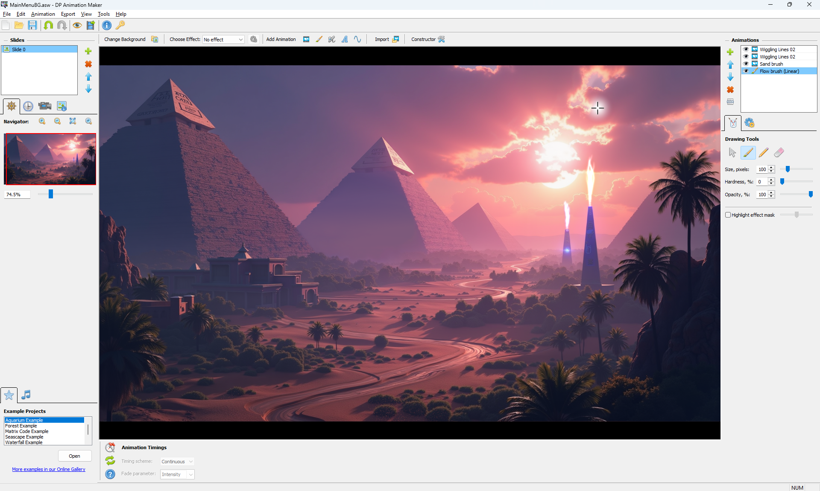Open the Fade parameter Intensity dropdown
The image size is (820, 491).
click(x=177, y=474)
